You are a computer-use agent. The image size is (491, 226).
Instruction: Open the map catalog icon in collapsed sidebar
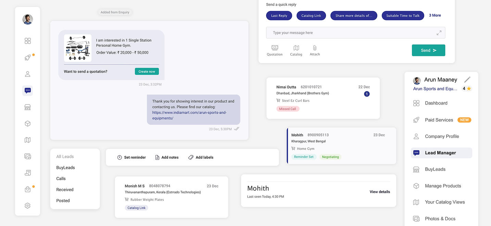pos(28,140)
